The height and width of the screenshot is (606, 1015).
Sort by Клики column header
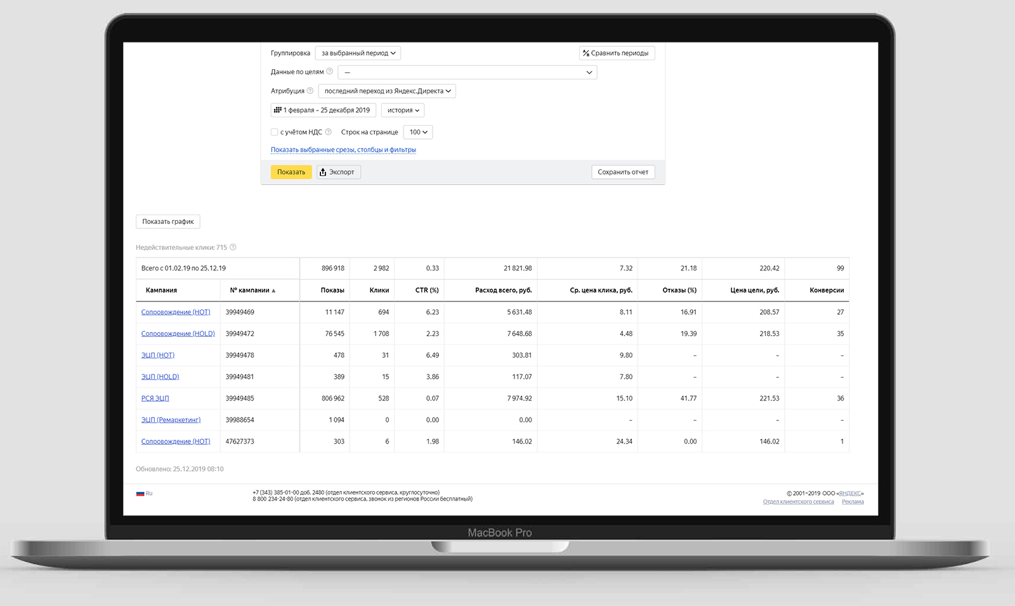(x=379, y=291)
